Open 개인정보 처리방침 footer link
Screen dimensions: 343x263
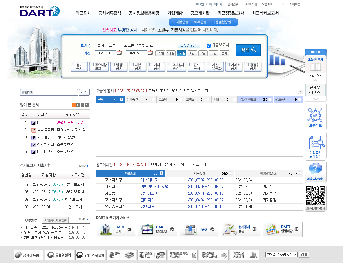point(245,255)
